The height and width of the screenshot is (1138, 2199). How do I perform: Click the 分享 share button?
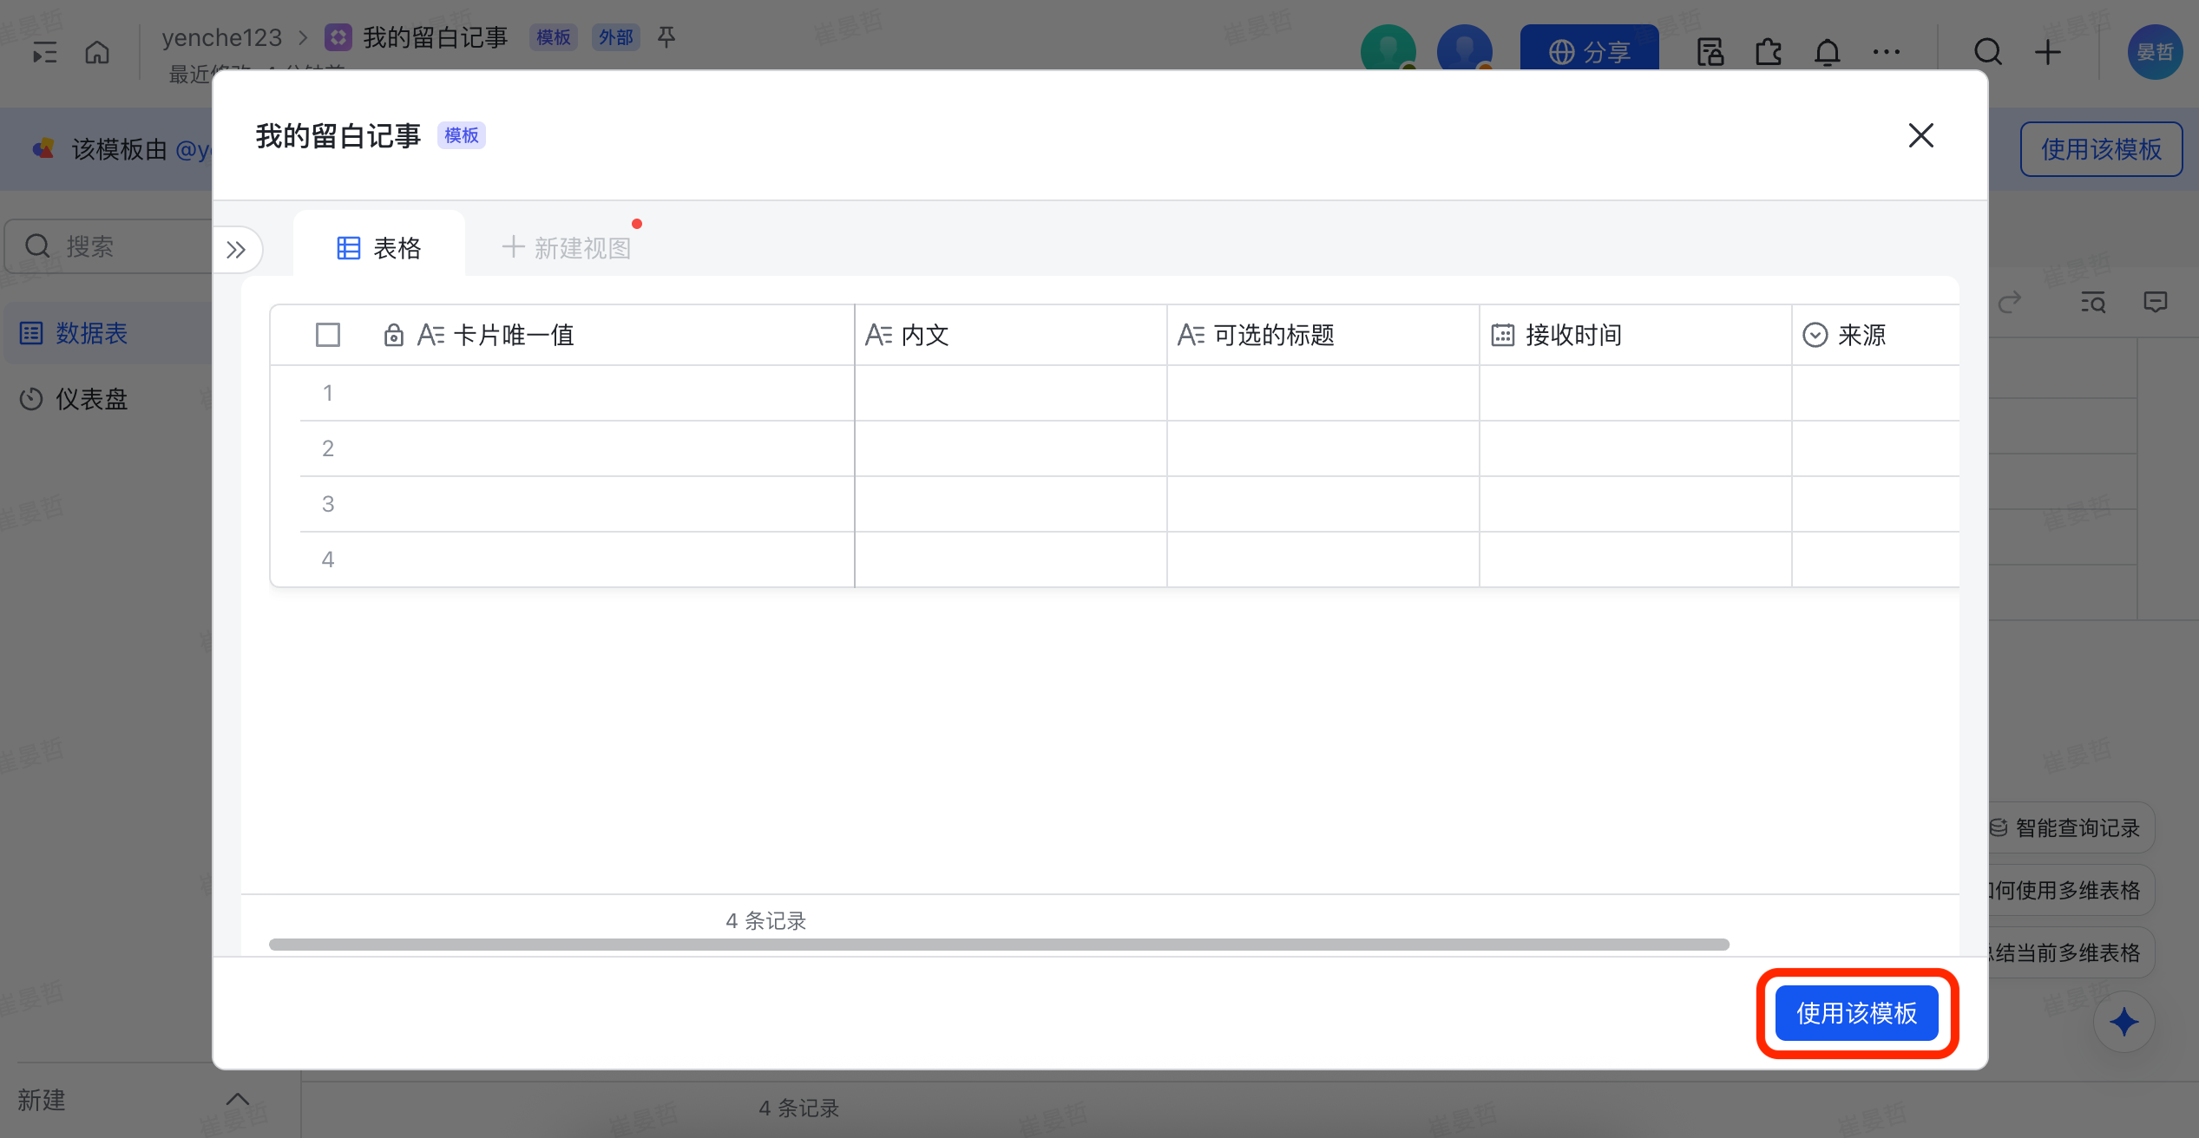point(1589,52)
